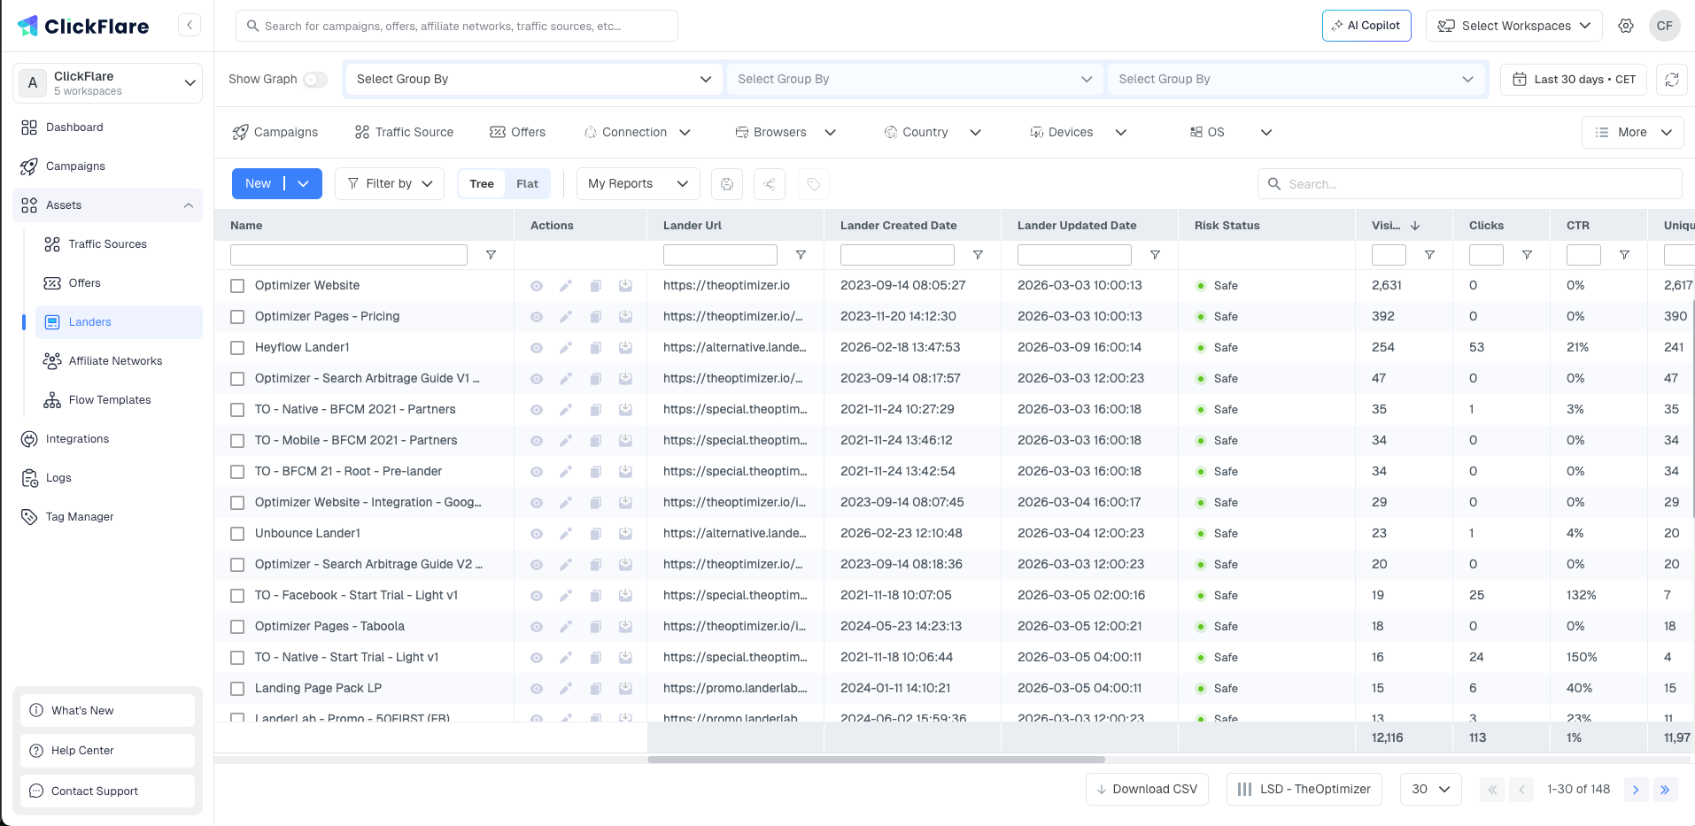Open the first Select Group By dropdown
The image size is (1695, 826).
533,80
